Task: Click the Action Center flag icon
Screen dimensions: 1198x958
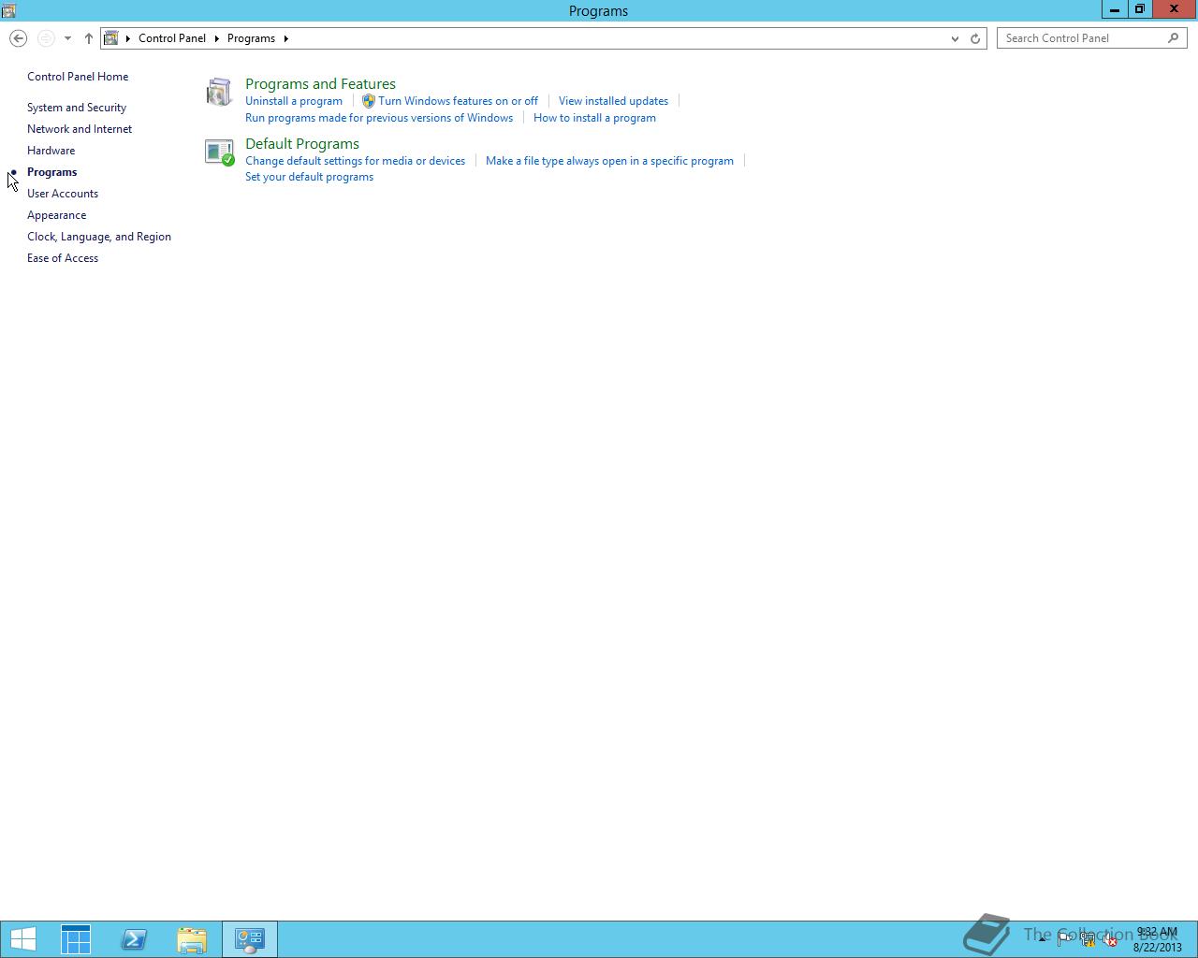Action: click(1065, 939)
